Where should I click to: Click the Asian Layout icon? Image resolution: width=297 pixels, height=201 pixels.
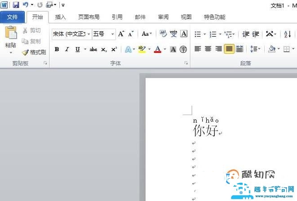coord(270,34)
